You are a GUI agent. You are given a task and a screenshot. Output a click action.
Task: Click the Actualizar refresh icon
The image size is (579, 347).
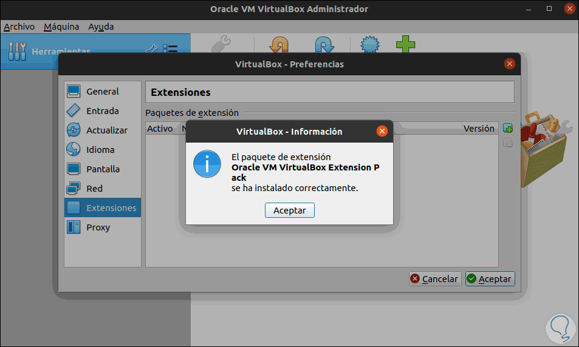[x=74, y=130]
